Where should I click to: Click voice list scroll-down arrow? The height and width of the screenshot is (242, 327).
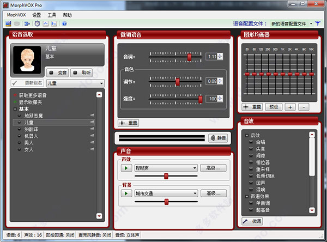click(99, 216)
